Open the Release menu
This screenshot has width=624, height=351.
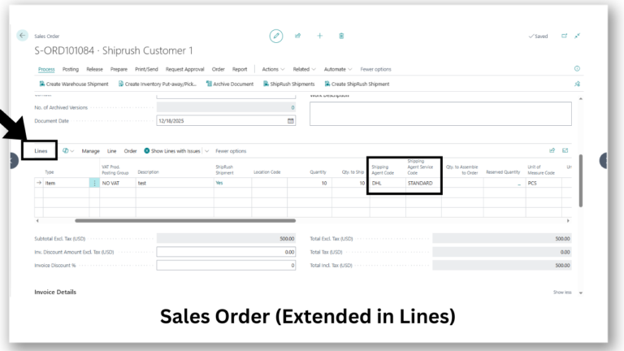pyautogui.click(x=95, y=69)
